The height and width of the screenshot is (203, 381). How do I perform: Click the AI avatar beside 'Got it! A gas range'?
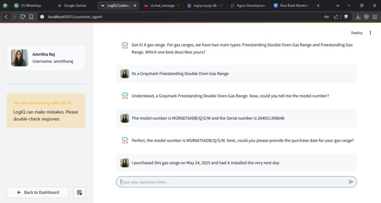125,46
